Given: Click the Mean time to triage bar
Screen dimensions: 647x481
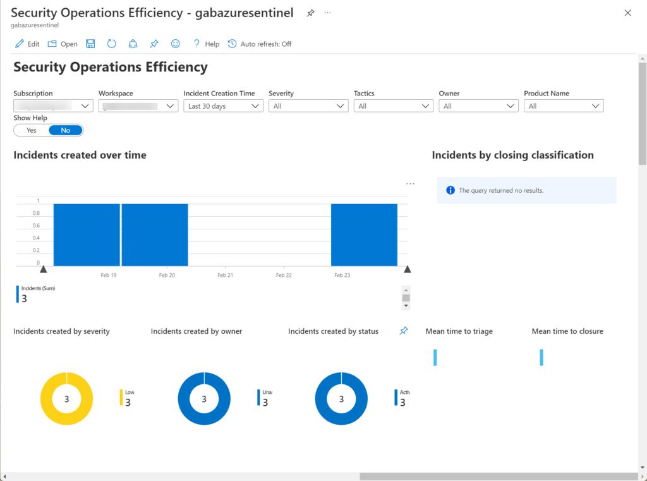Looking at the screenshot, I should tap(435, 358).
